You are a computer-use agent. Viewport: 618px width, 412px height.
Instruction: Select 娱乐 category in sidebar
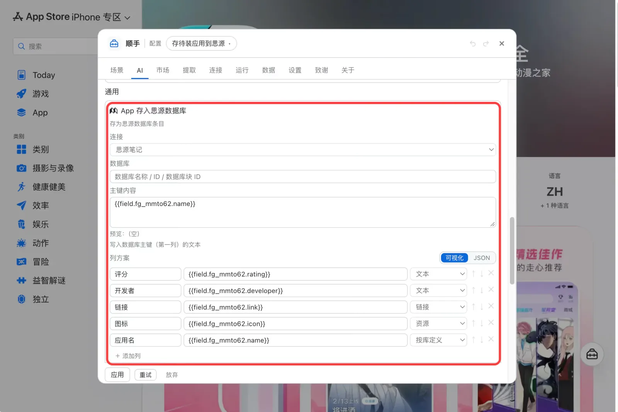coord(33,225)
